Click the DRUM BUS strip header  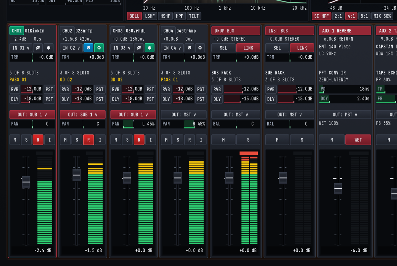[236, 31]
